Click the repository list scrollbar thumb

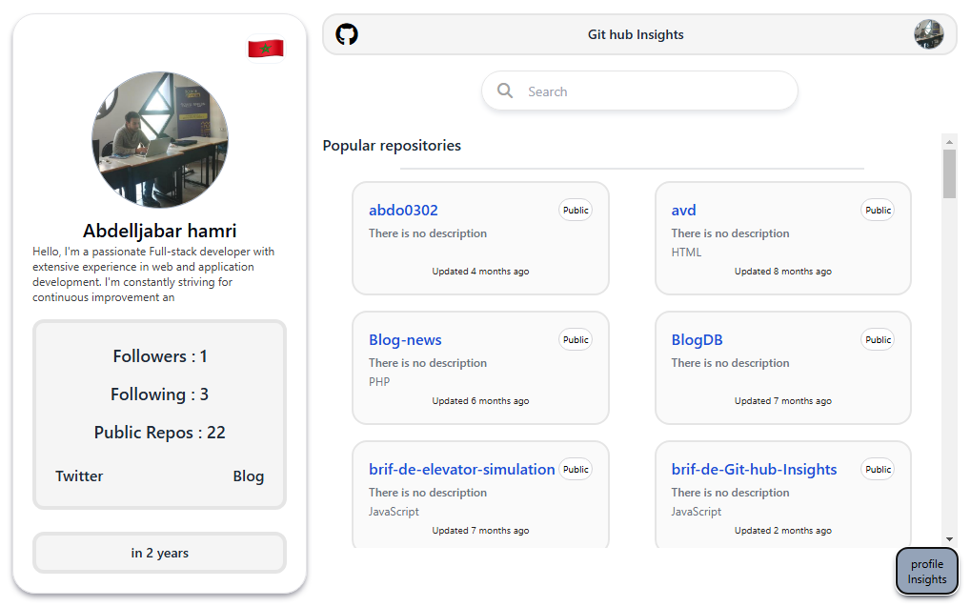949,174
